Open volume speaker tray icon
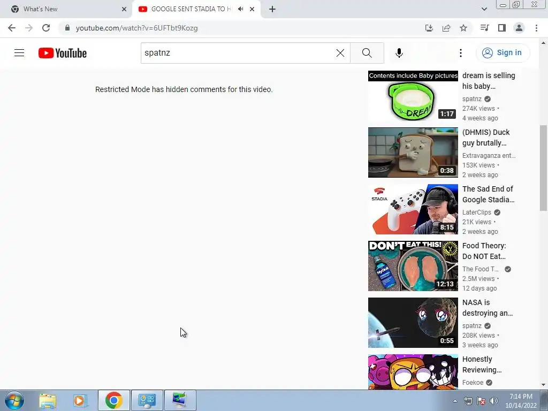 pos(494,401)
